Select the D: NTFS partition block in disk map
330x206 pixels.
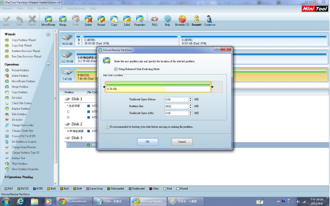[254, 40]
